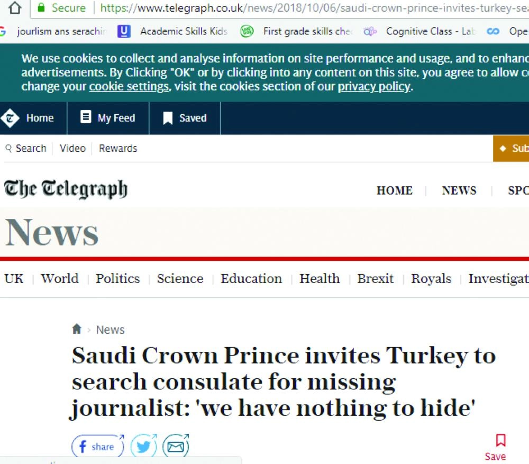Open cookie settings from the banner
The height and width of the screenshot is (464, 529).
coord(129,86)
